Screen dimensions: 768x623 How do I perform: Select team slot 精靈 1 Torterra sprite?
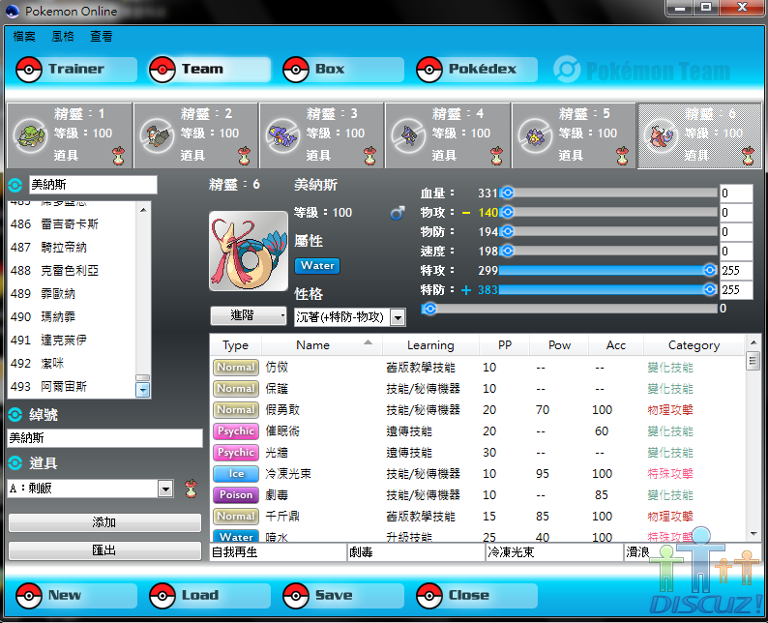pyautogui.click(x=30, y=136)
